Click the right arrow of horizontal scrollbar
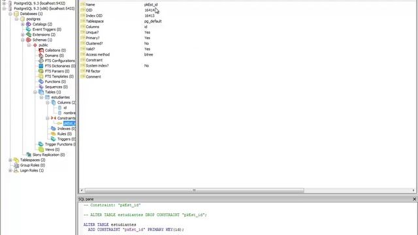Screen dimensions: 418x235 coord(413,191)
